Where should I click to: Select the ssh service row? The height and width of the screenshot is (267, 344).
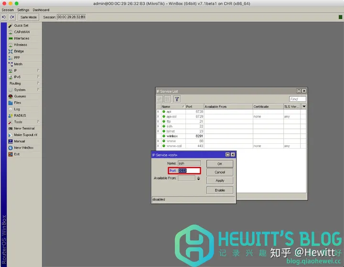coord(231,126)
